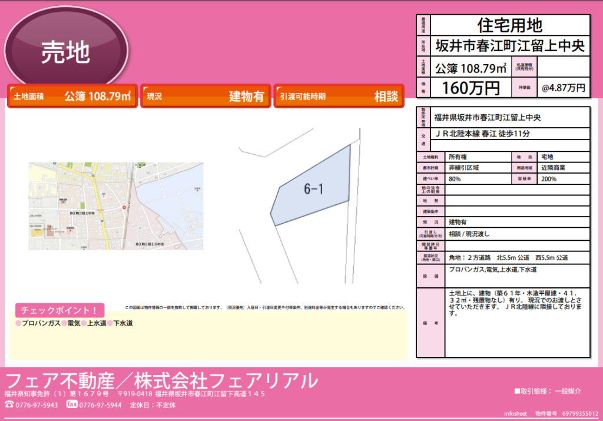Click the 都市計画 label cell

[430, 168]
